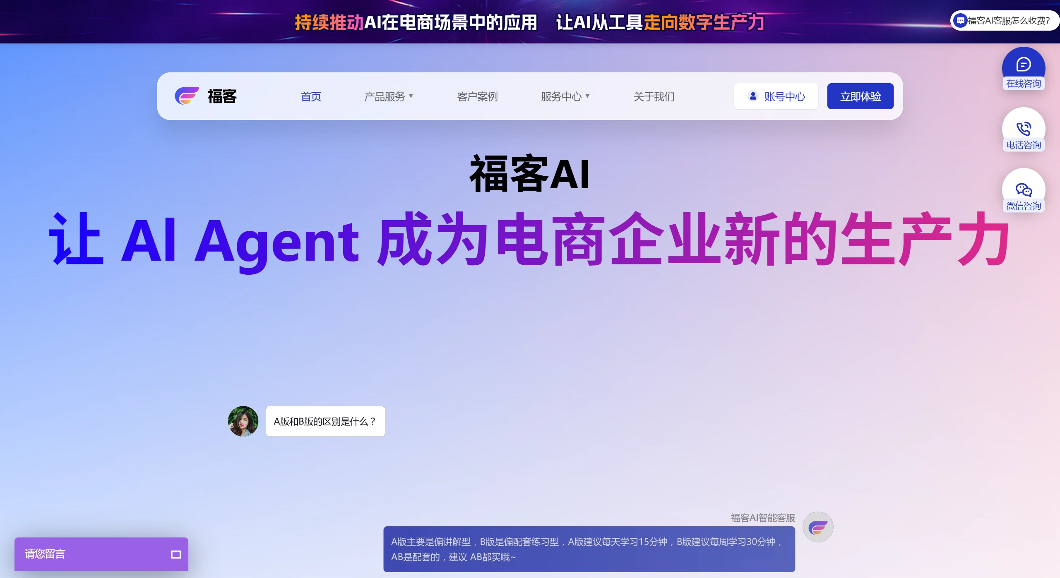This screenshot has width=1060, height=578.
Task: Open the 微信咨询 WeChat icon
Action: point(1023,189)
